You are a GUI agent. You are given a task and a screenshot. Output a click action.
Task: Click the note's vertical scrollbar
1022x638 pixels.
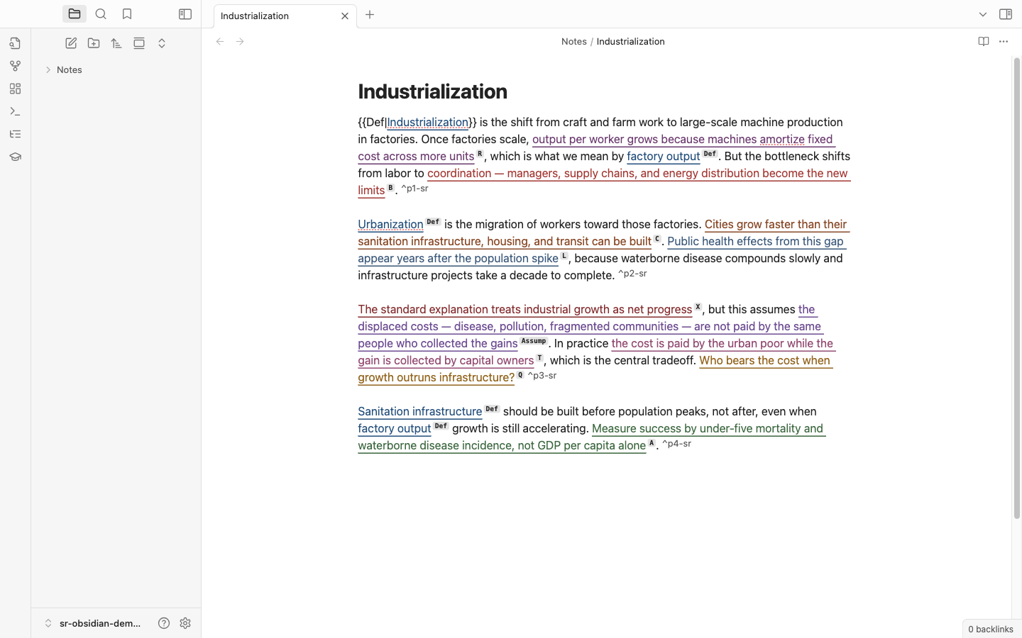1016,288
